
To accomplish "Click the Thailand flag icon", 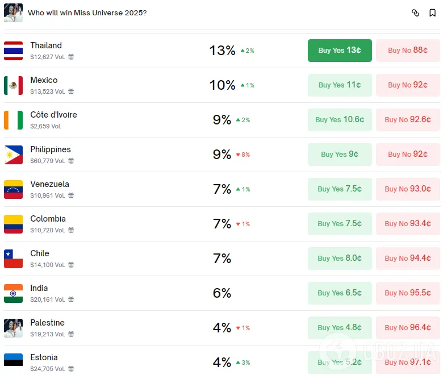I will pyautogui.click(x=14, y=51).
